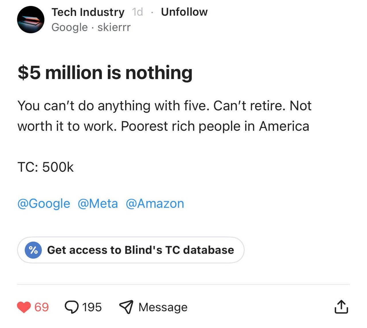The width and height of the screenshot is (367, 328).
Task: Open the @Amazon company tag
Action: click(155, 204)
